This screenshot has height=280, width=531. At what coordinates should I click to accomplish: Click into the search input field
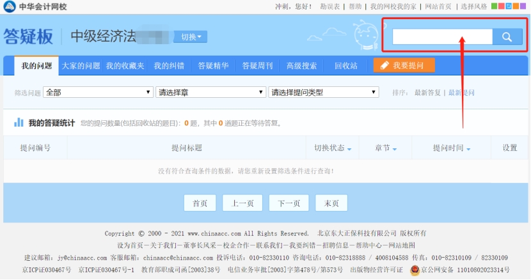click(441, 37)
